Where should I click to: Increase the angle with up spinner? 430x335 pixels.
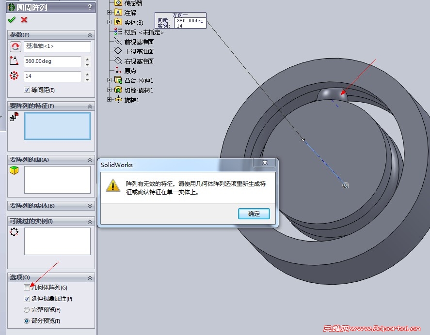87,59
